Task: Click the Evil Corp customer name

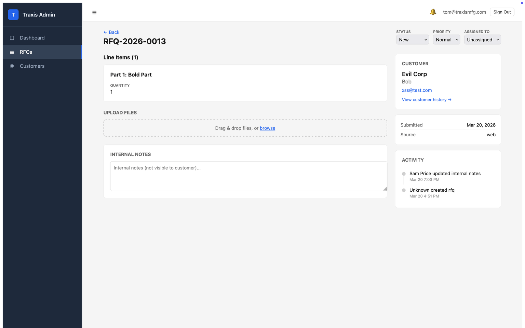Action: point(414,74)
